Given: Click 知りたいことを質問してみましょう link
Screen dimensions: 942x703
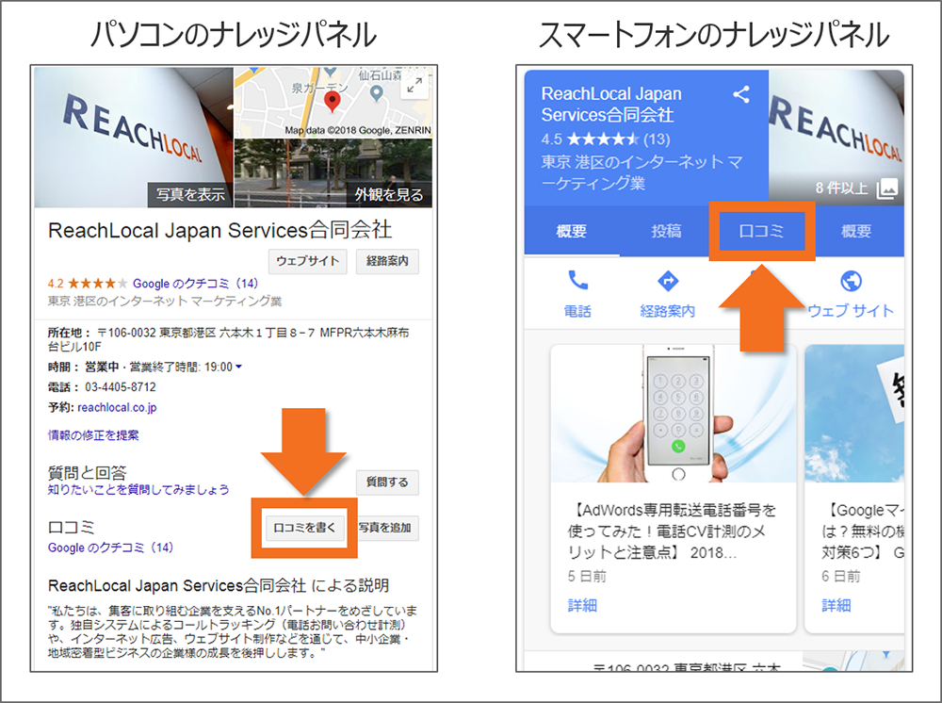Looking at the screenshot, I should (138, 490).
